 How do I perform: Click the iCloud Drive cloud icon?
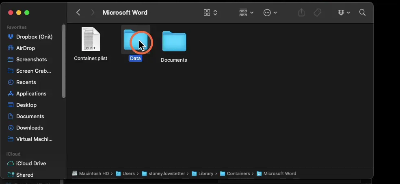click(x=11, y=163)
